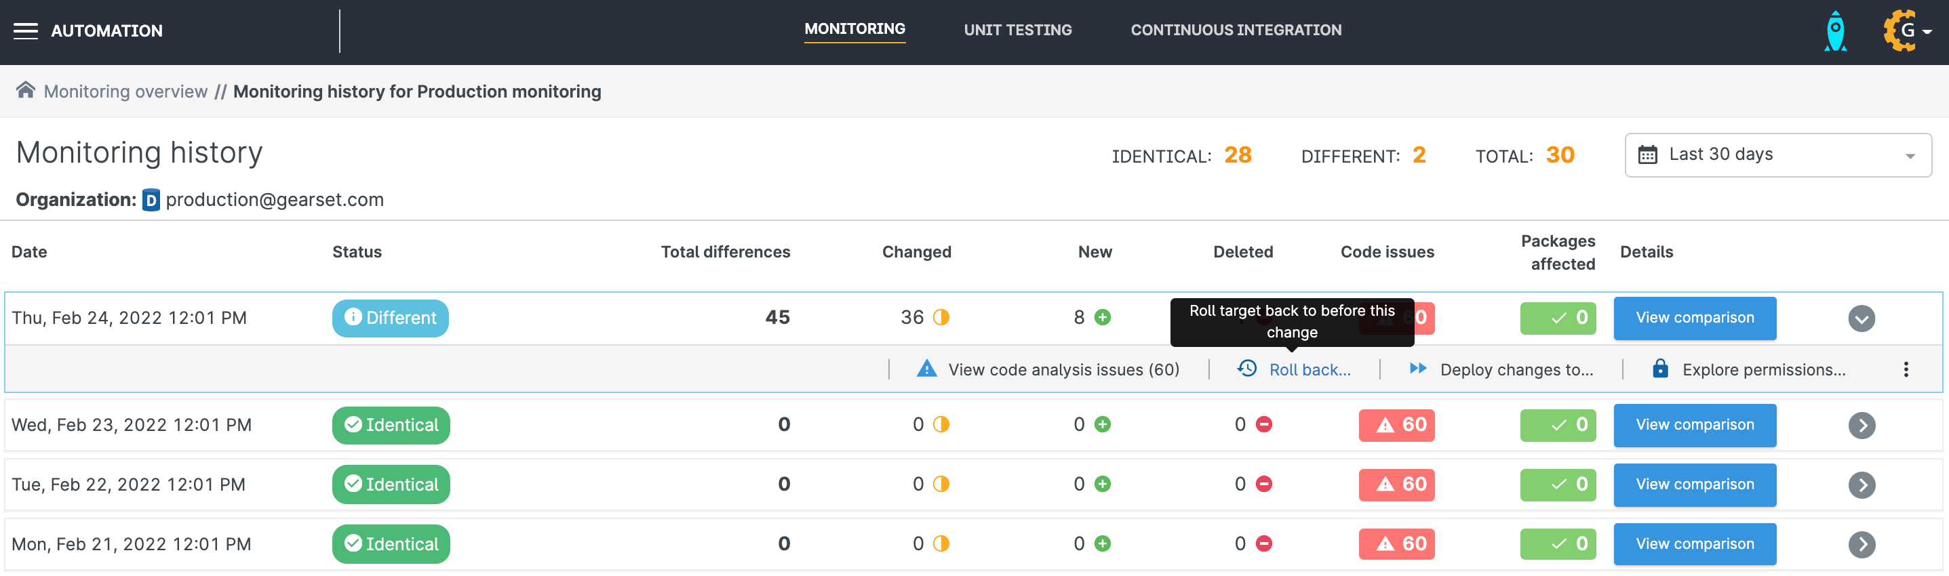This screenshot has width=1949, height=576.
Task: Click View comparison for Feb 24
Action: point(1694,318)
